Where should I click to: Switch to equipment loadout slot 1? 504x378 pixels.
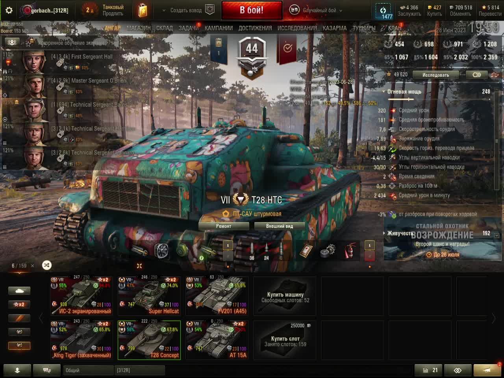(228, 246)
